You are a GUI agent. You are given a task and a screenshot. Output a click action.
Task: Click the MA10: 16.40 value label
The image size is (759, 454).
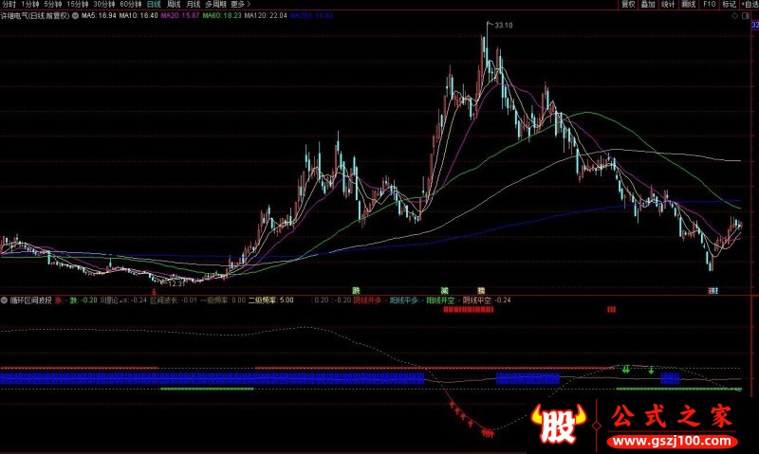(139, 16)
